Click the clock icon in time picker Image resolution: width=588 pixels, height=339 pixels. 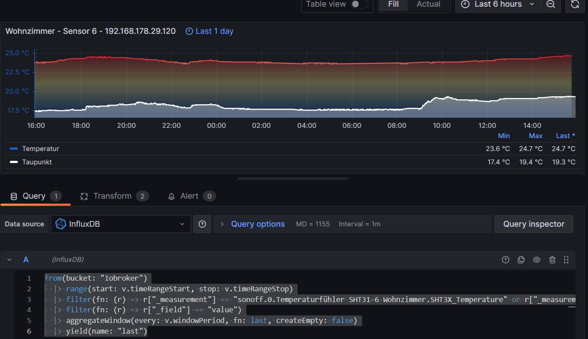[x=465, y=4]
